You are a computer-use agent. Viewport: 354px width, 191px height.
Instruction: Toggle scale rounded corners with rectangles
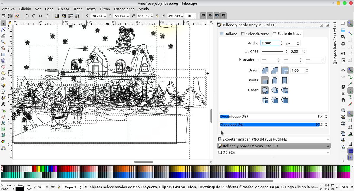point(210,16)
